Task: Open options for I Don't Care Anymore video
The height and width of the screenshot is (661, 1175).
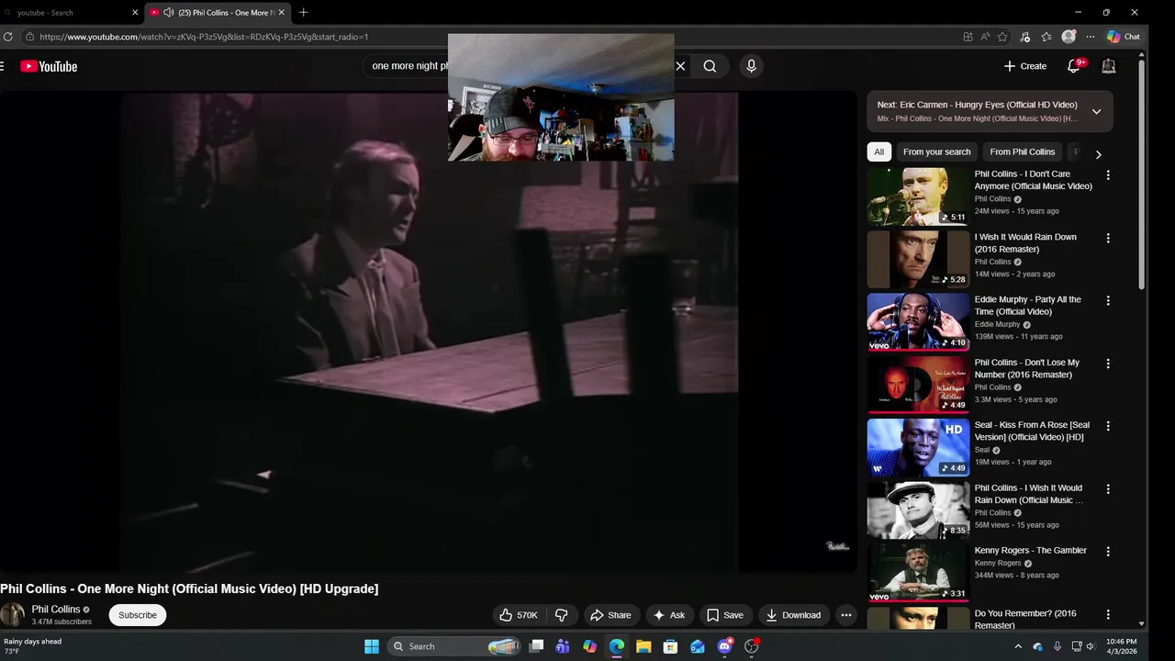Action: click(x=1108, y=174)
